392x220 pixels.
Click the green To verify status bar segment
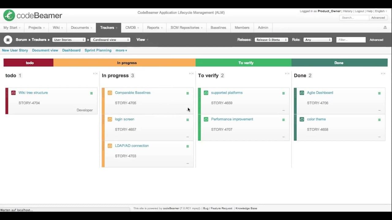click(x=243, y=63)
